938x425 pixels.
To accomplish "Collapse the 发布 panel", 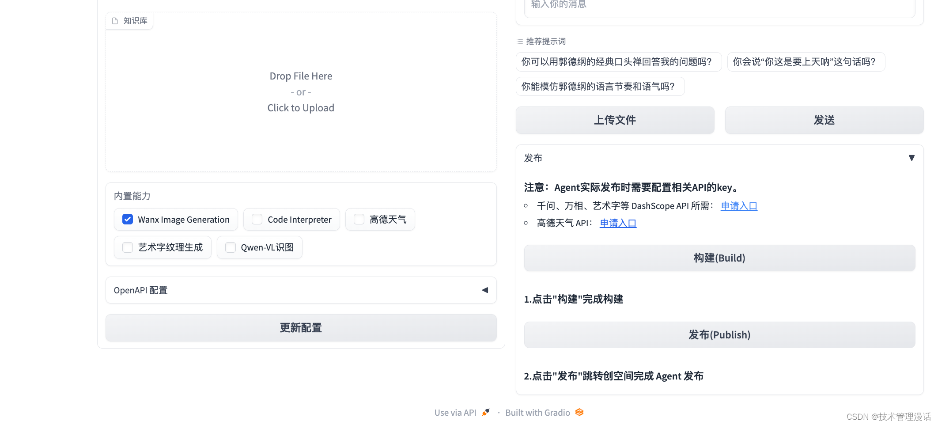I will click(x=912, y=158).
